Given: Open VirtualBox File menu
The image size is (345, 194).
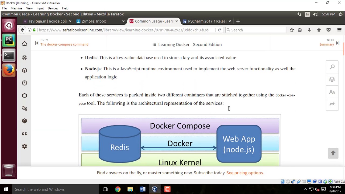Looking at the screenshot, I should click(x=4, y=8).
